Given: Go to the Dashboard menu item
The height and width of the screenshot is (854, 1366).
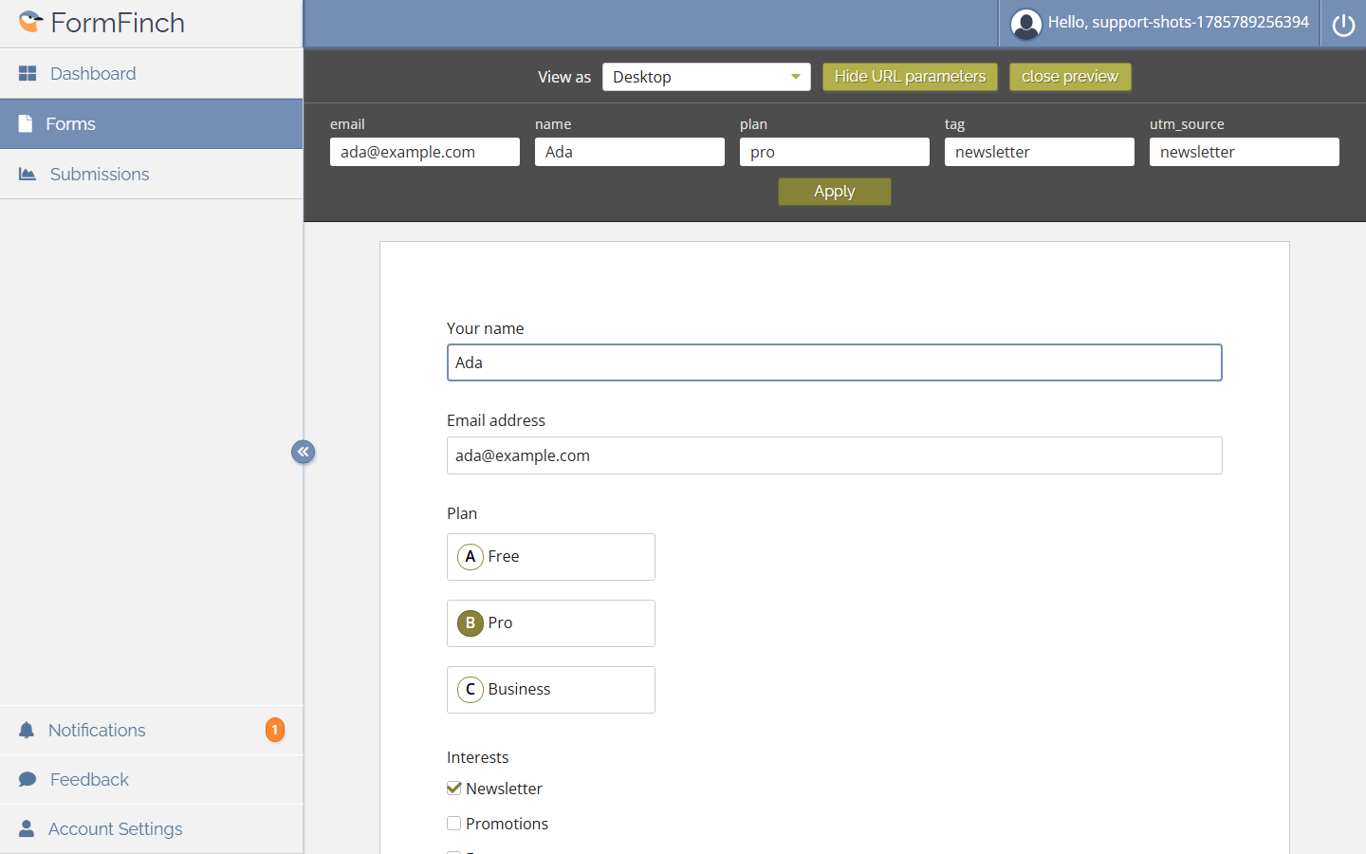Looking at the screenshot, I should click(x=152, y=73).
